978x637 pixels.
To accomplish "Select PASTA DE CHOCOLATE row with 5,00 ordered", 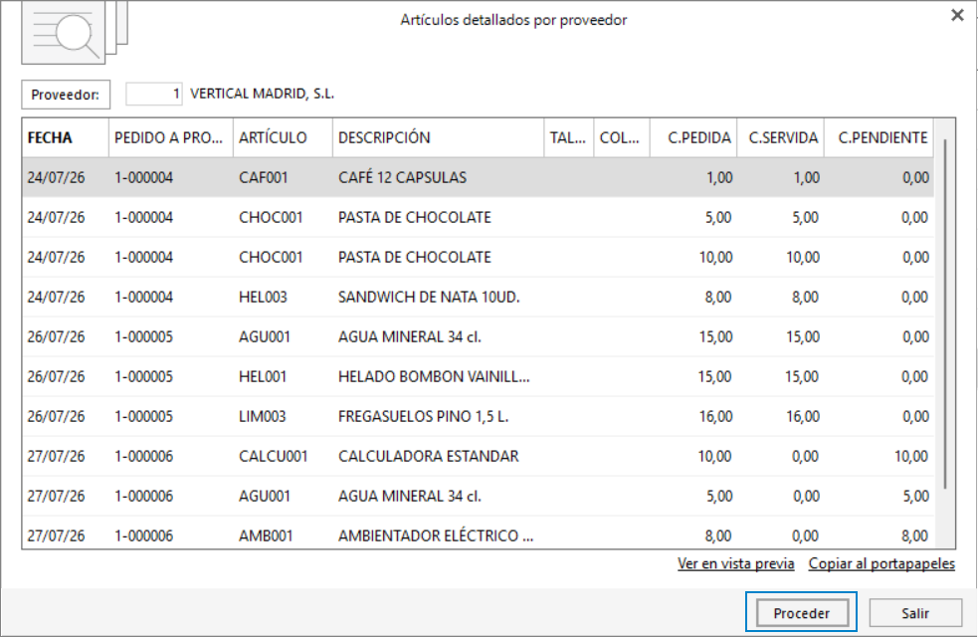I will (x=478, y=218).
